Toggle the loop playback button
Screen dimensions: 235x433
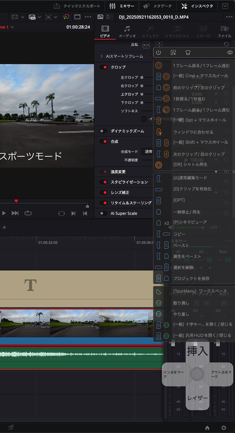click(28, 213)
